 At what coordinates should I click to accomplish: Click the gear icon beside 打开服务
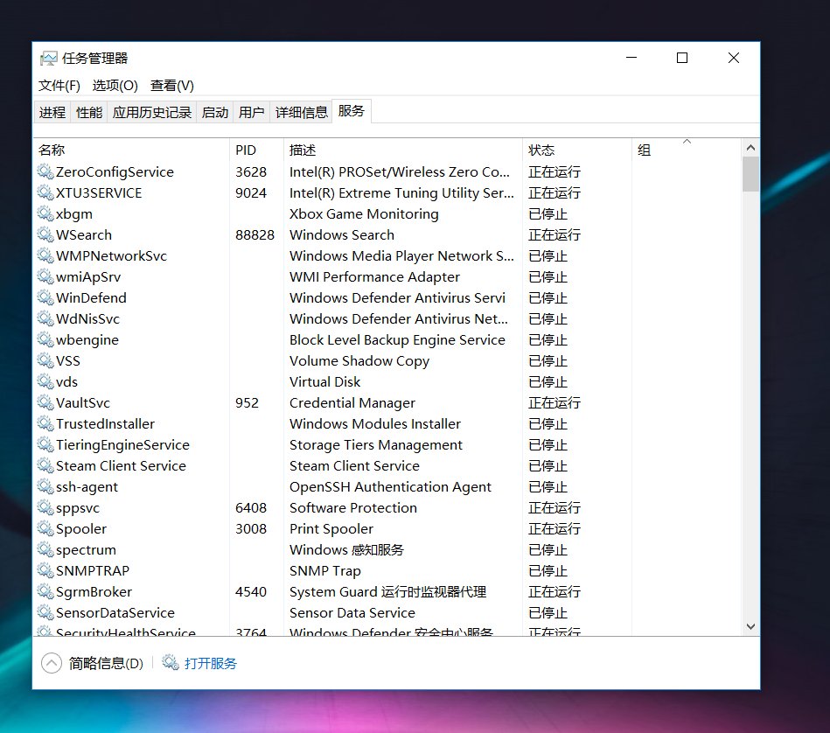click(x=171, y=663)
